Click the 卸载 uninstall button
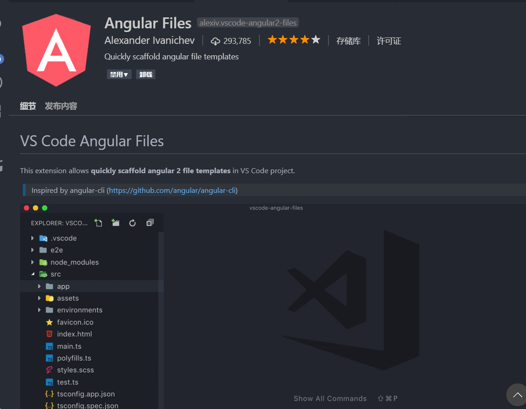Viewport: 526px width, 409px height. (x=146, y=74)
